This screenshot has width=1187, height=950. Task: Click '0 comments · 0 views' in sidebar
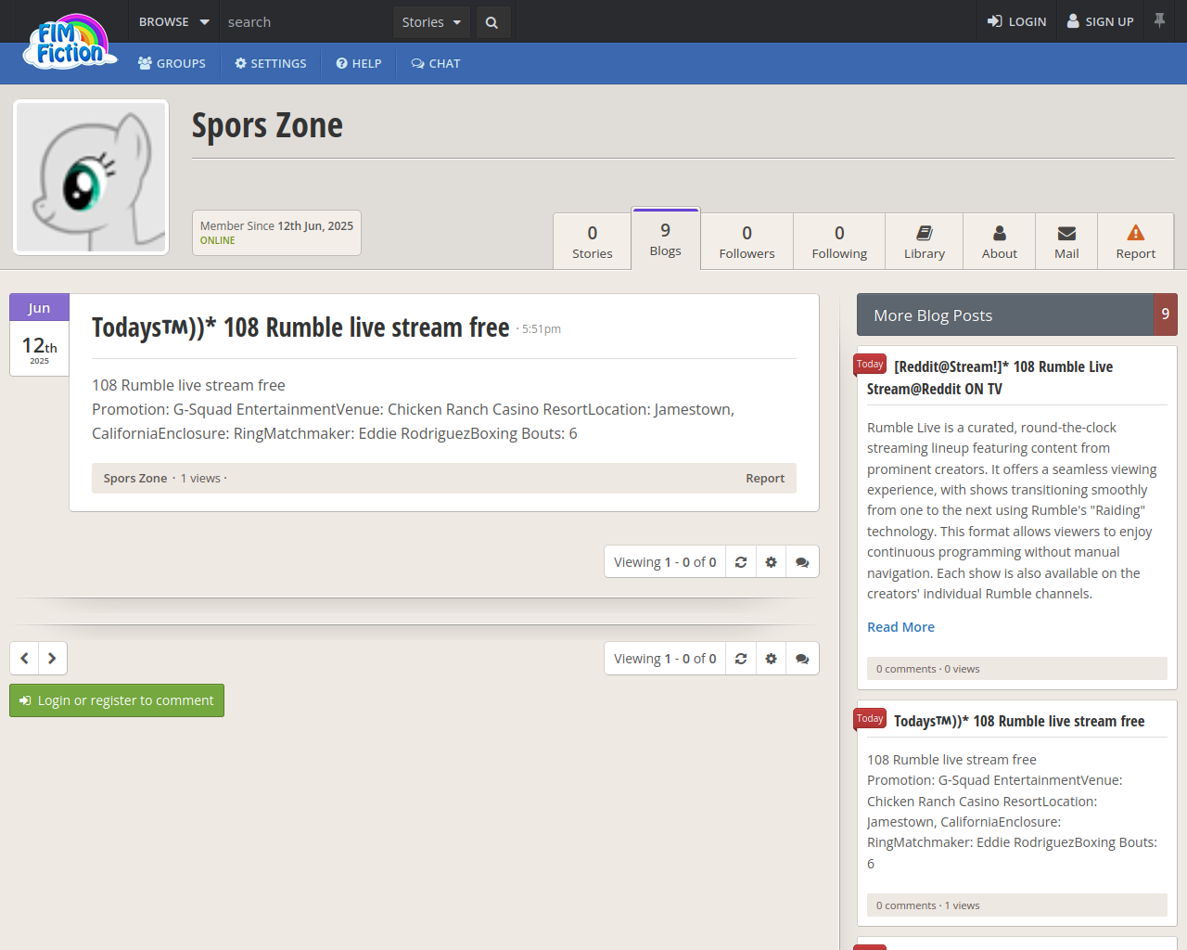pos(928,669)
